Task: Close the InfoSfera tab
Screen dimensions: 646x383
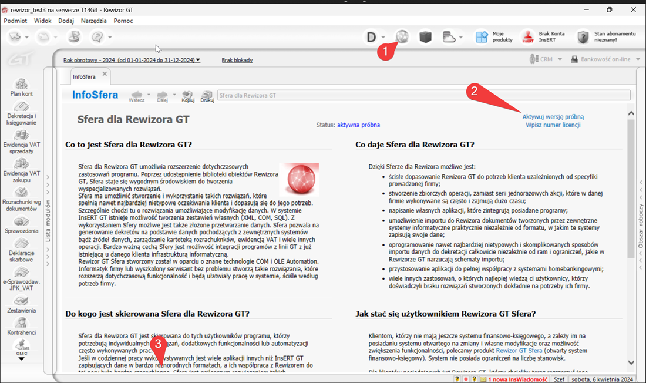Action: click(x=105, y=74)
